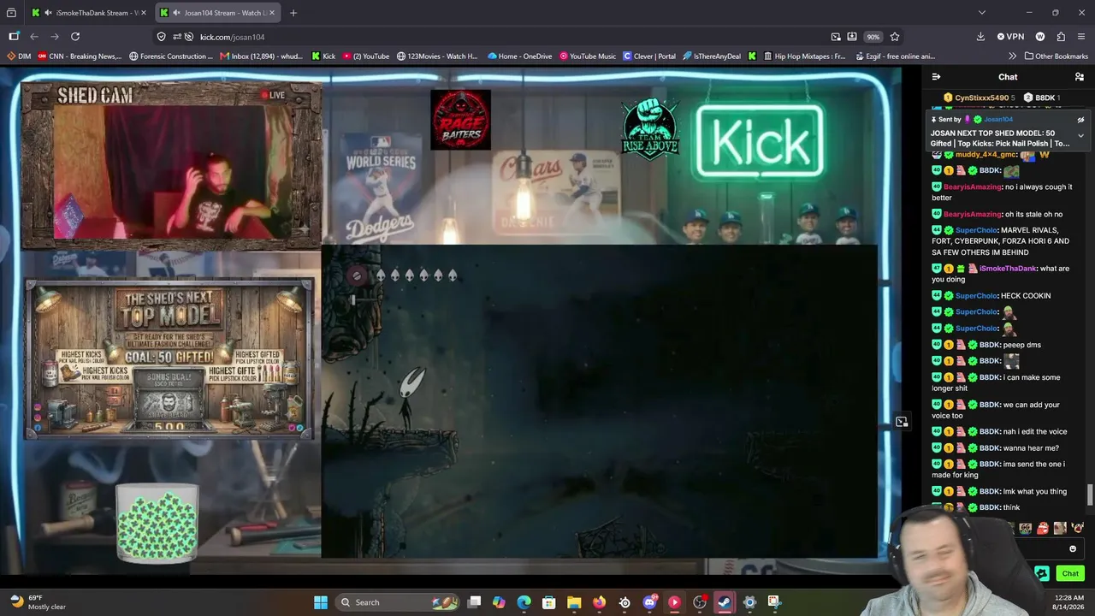Close the iSmokeThaDank Stream tab
The width and height of the screenshot is (1095, 616).
[143, 13]
